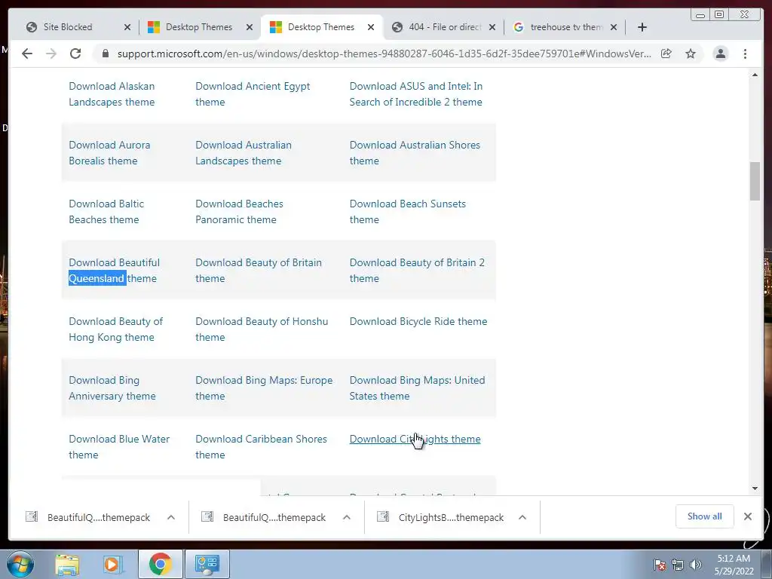Expand options for CityLightsB themepack download
The width and height of the screenshot is (772, 579).
click(522, 517)
